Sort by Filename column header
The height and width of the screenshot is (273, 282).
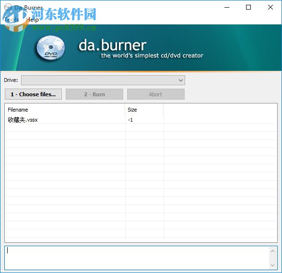point(65,110)
